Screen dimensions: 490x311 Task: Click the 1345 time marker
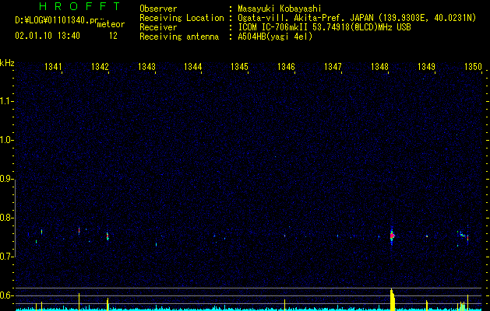[239, 66]
